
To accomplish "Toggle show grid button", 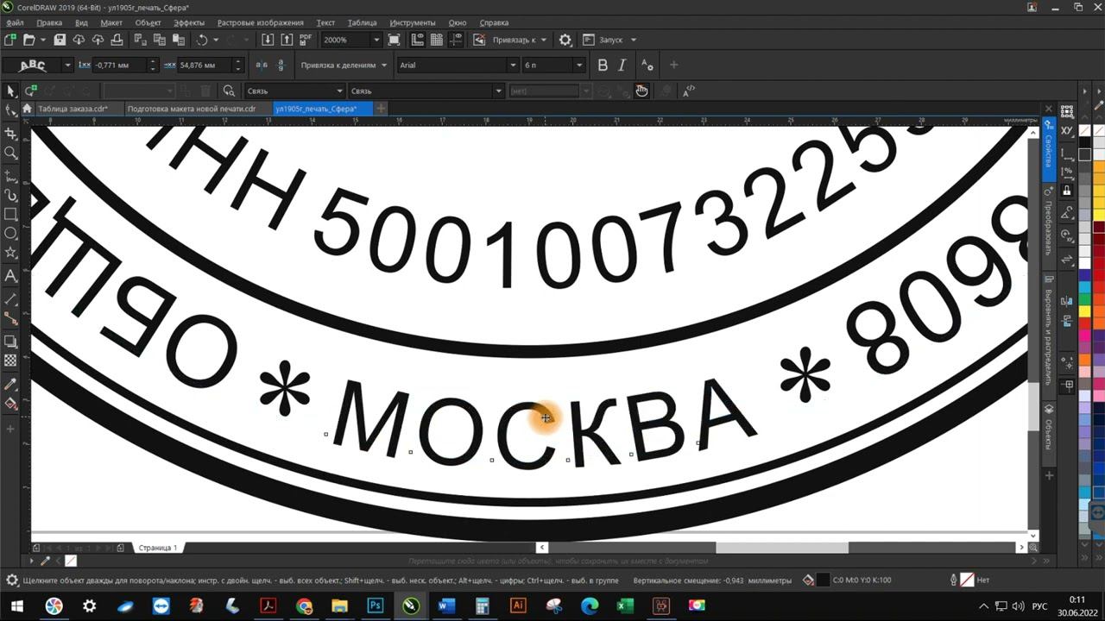I will pyautogui.click(x=437, y=40).
